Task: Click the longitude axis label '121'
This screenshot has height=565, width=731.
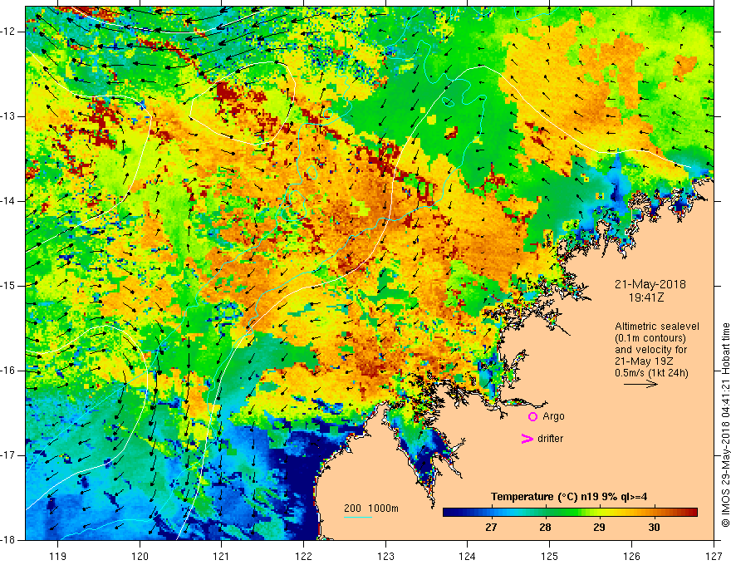Action: pos(222,556)
